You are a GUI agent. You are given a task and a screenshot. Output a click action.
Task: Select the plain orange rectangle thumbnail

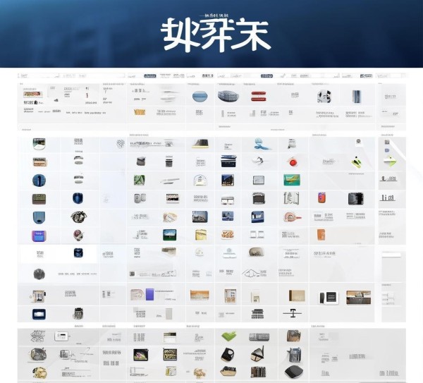[x=321, y=235]
